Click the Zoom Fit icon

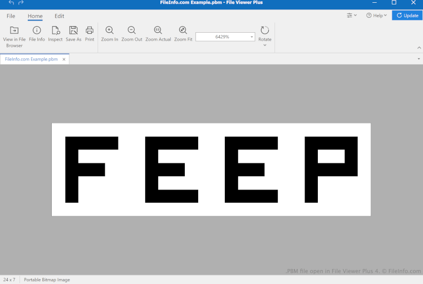pos(183,31)
